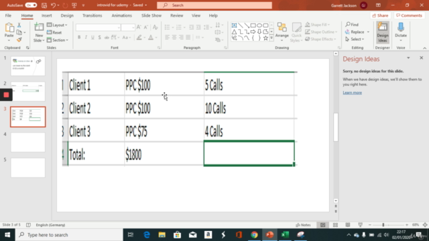The height and width of the screenshot is (241, 429).
Task: Click the text highlight color button
Action: pos(139,37)
